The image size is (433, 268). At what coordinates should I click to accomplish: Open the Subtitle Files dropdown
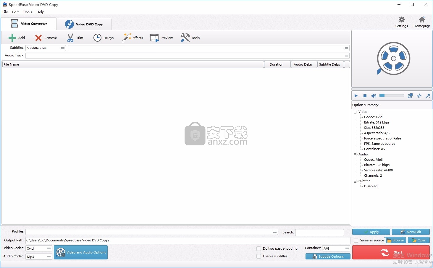(x=46, y=48)
